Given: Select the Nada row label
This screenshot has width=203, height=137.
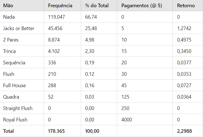Looking at the screenshot, I should click(9, 17).
